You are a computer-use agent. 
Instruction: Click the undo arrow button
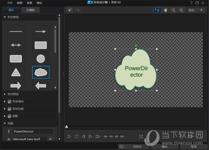(x=70, y=10)
